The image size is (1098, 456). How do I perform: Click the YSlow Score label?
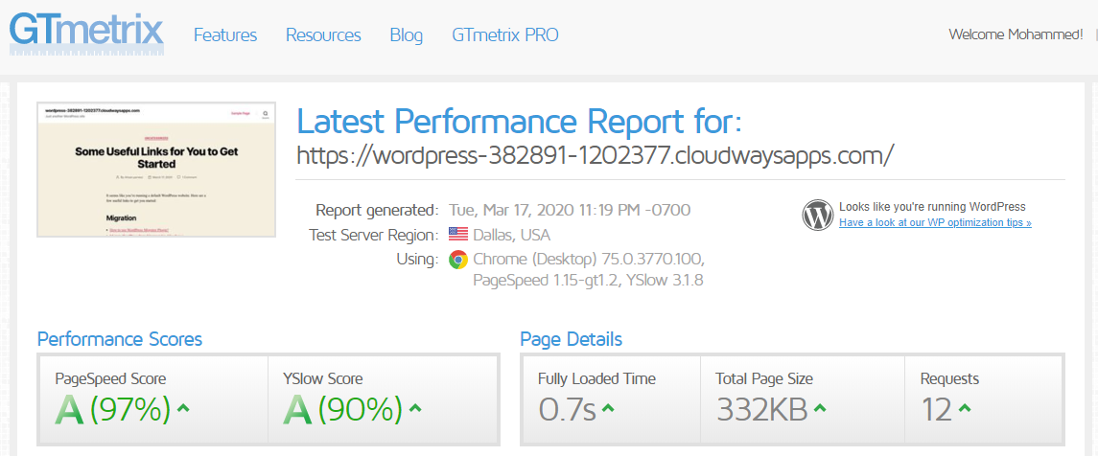click(323, 379)
